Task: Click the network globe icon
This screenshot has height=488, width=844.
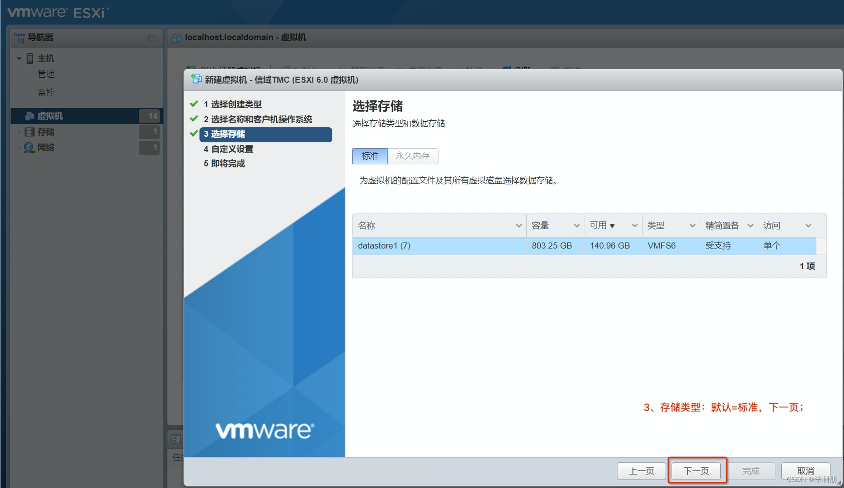Action: pyautogui.click(x=29, y=147)
